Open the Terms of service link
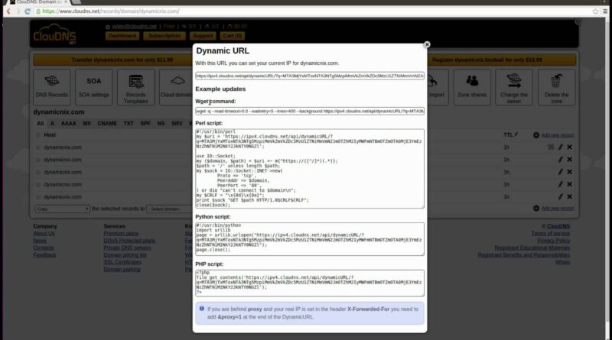 [550, 234]
